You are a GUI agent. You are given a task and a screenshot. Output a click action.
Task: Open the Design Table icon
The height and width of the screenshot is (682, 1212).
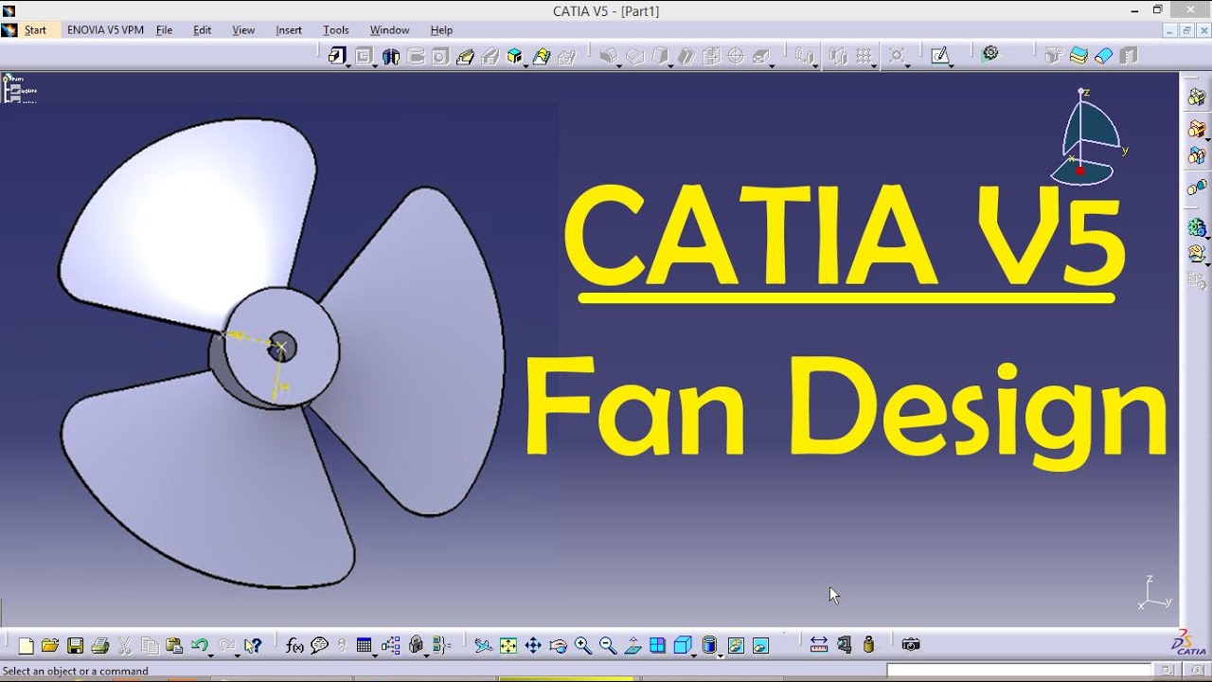click(x=364, y=646)
